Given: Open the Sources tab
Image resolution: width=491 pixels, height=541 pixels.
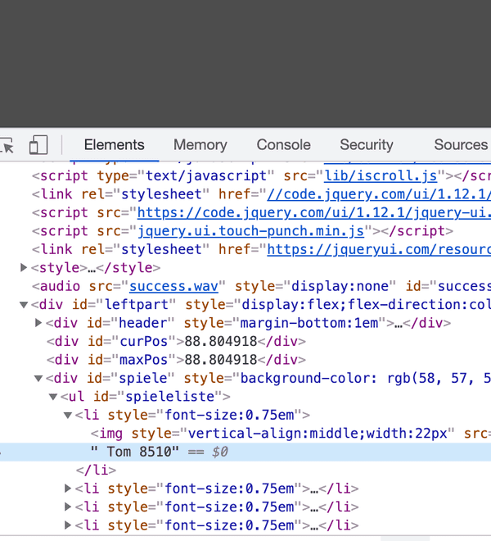Looking at the screenshot, I should [460, 145].
